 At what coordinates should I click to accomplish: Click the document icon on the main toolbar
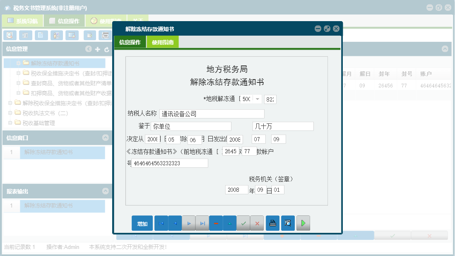coord(41,35)
